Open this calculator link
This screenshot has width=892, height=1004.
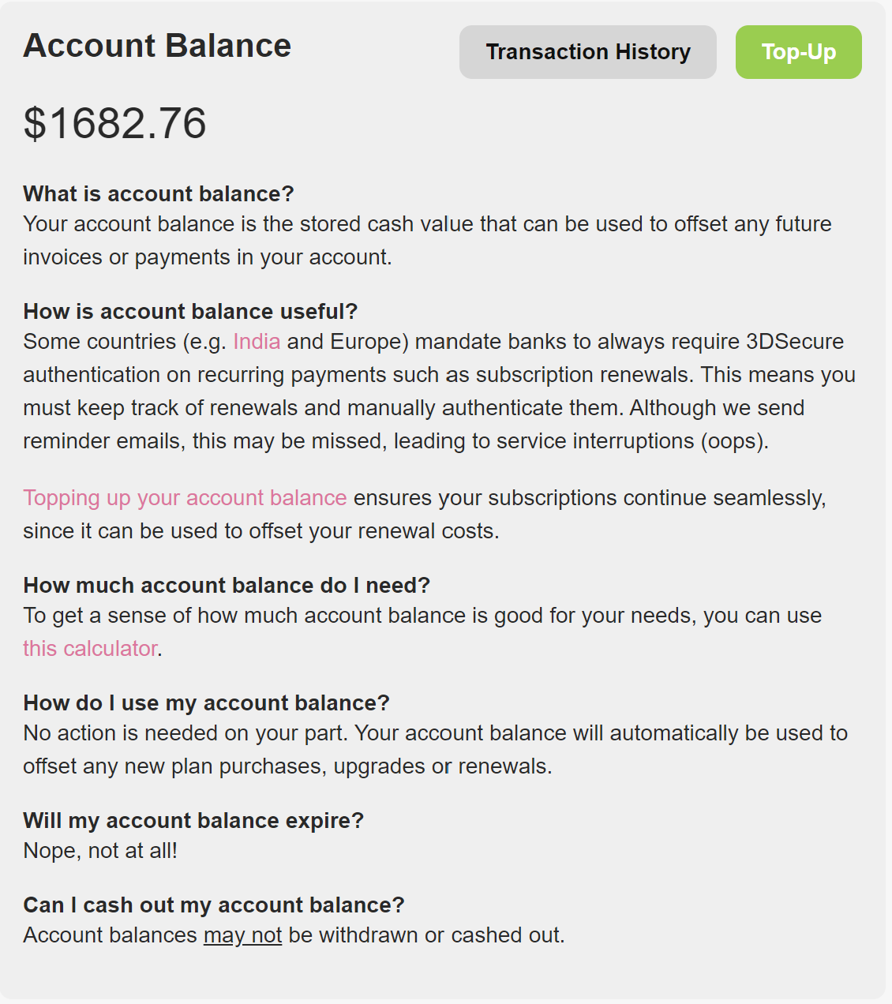88,648
